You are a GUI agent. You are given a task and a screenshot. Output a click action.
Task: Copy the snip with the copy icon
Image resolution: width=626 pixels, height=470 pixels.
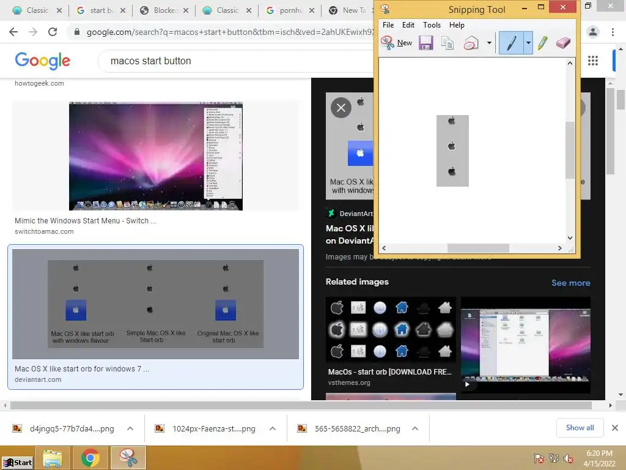pyautogui.click(x=447, y=43)
